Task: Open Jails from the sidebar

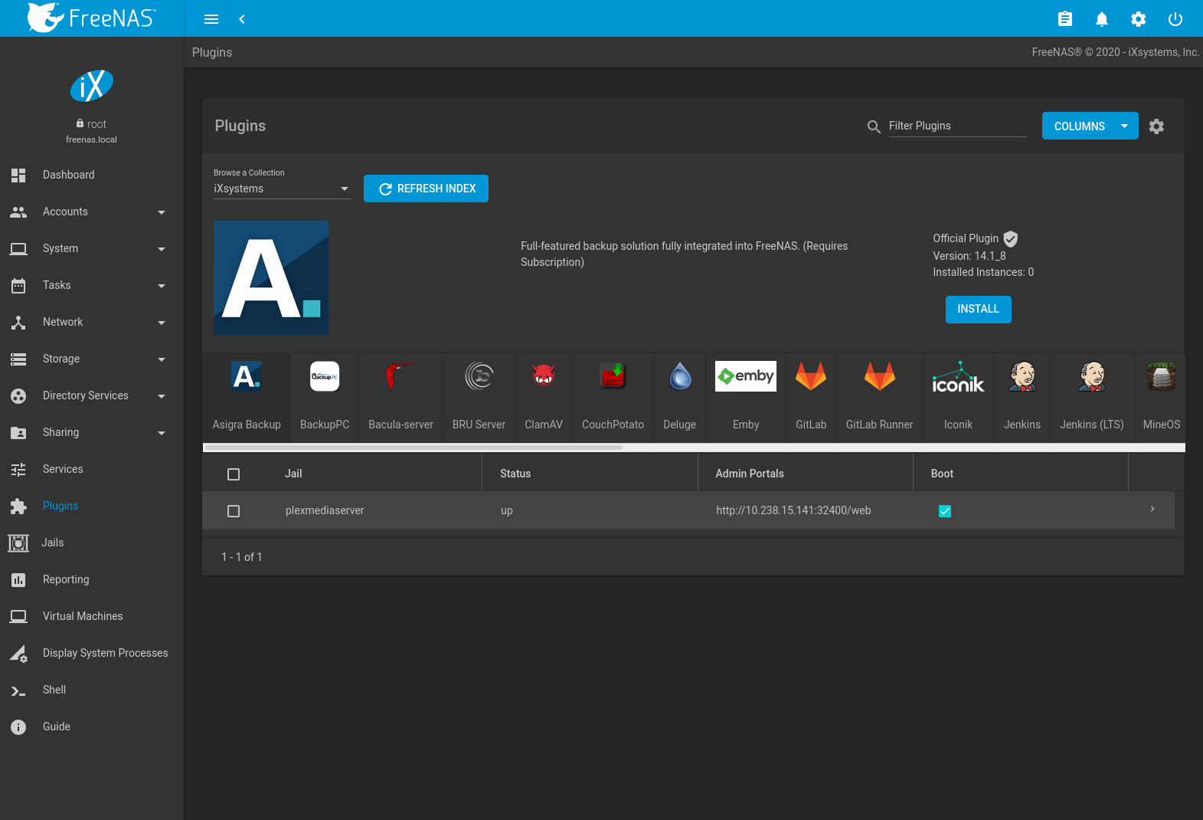Action: pos(52,543)
